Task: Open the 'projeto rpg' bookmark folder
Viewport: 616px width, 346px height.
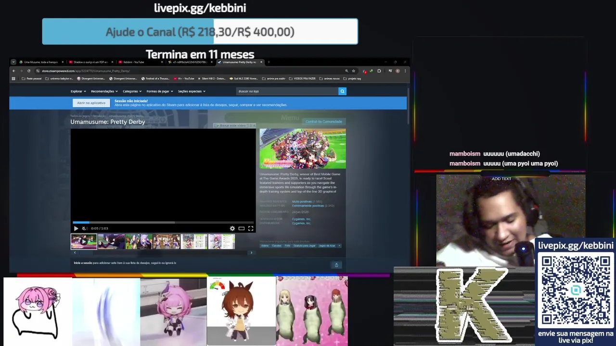Action: 352,78
